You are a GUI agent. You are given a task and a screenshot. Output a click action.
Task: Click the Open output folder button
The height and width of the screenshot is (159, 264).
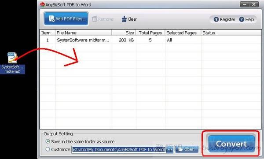click(187, 149)
